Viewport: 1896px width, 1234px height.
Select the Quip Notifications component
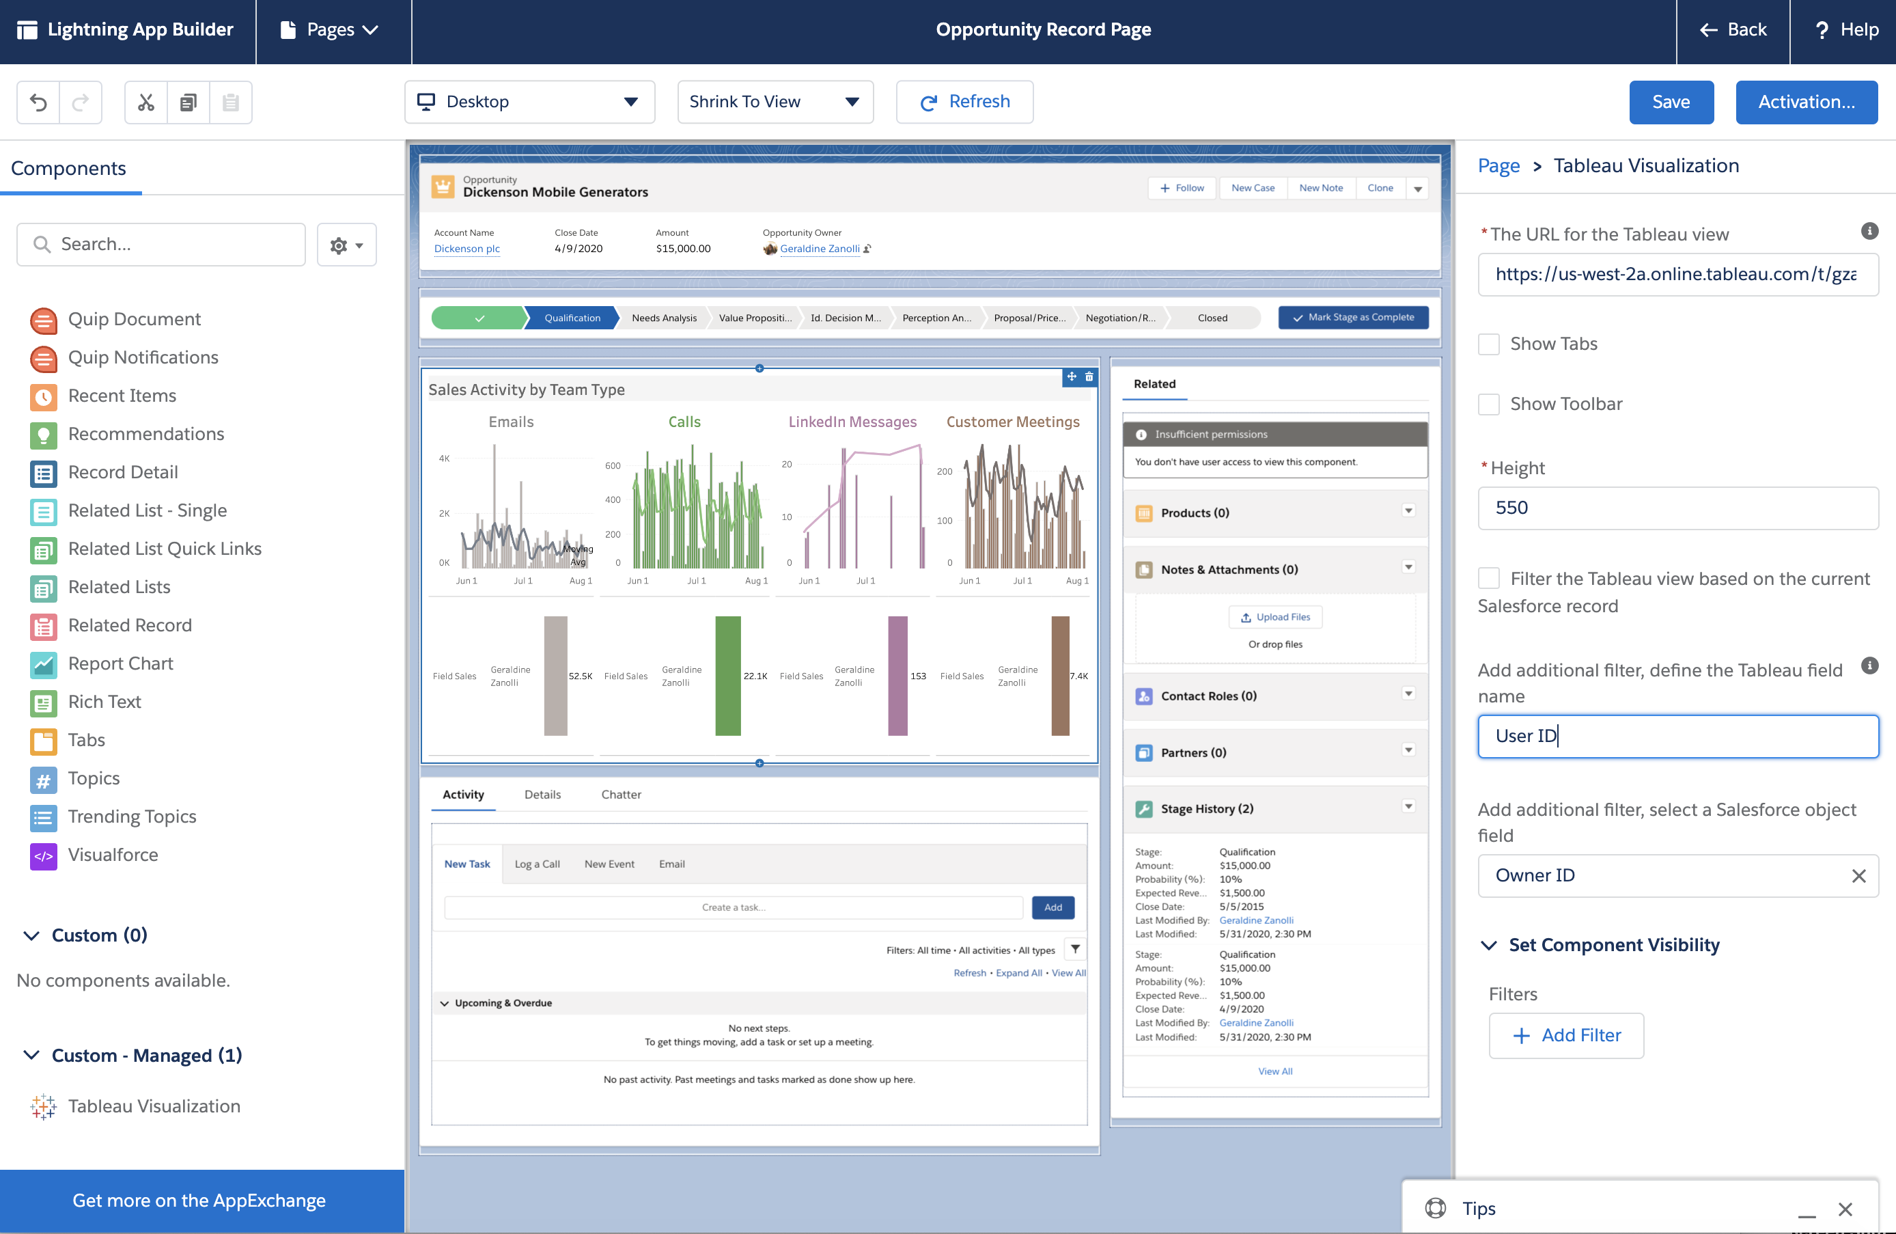(143, 357)
